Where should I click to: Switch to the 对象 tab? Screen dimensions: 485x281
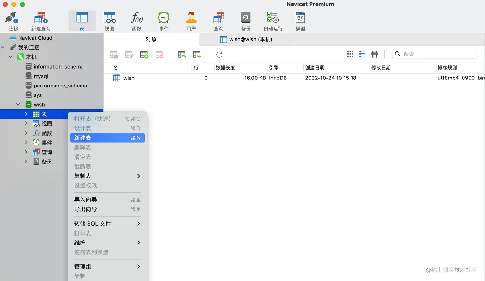click(151, 39)
